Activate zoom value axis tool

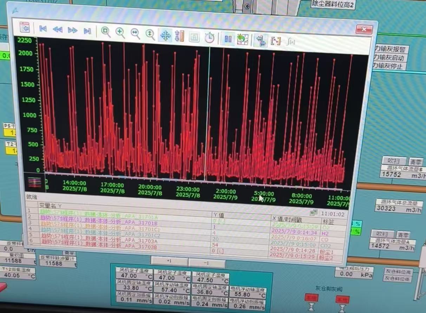(x=150, y=34)
